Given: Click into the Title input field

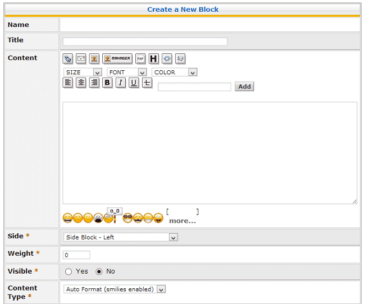Looking at the screenshot, I should pyautogui.click(x=145, y=41).
